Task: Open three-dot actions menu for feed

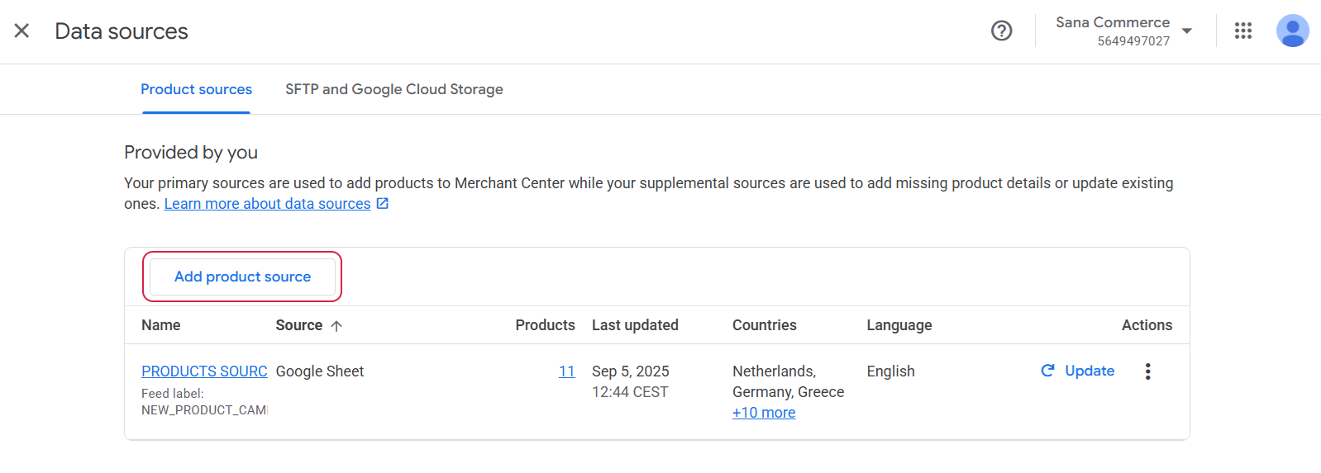Action: (1147, 371)
